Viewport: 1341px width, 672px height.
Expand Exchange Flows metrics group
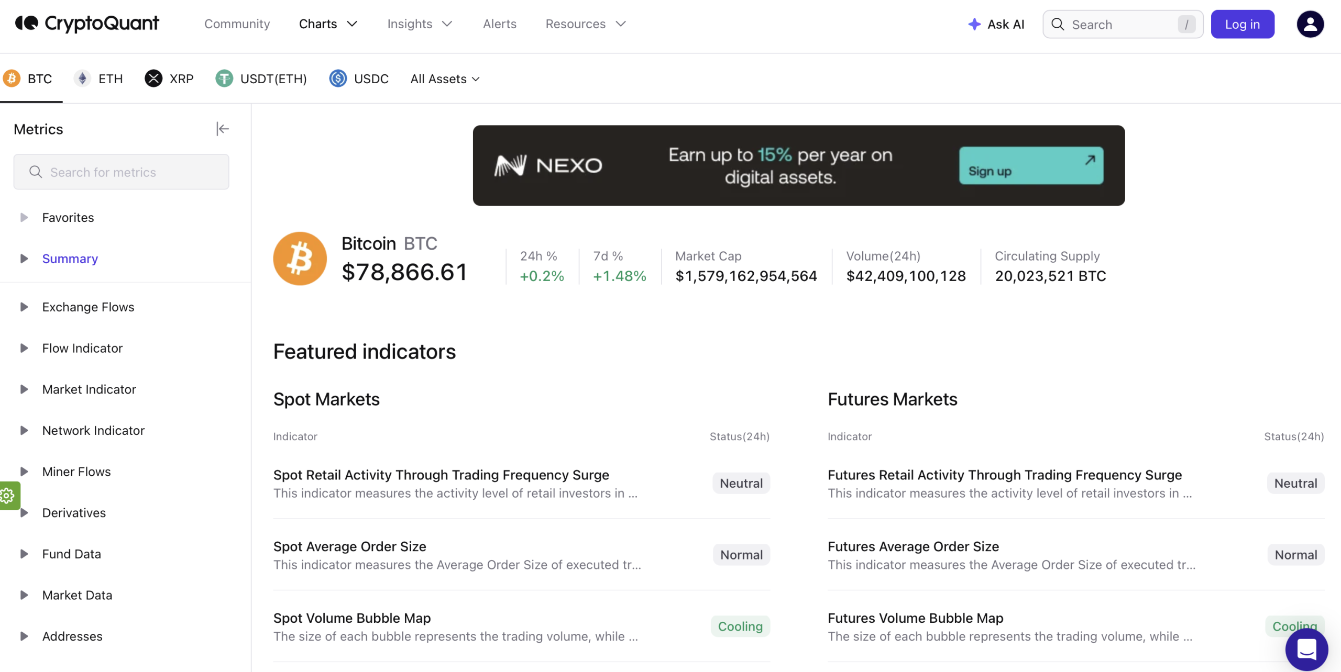click(x=24, y=307)
